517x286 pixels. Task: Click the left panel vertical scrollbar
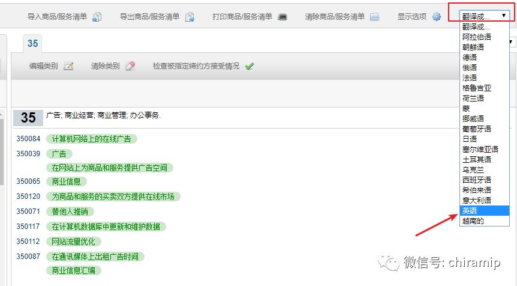pyautogui.click(x=2, y=152)
